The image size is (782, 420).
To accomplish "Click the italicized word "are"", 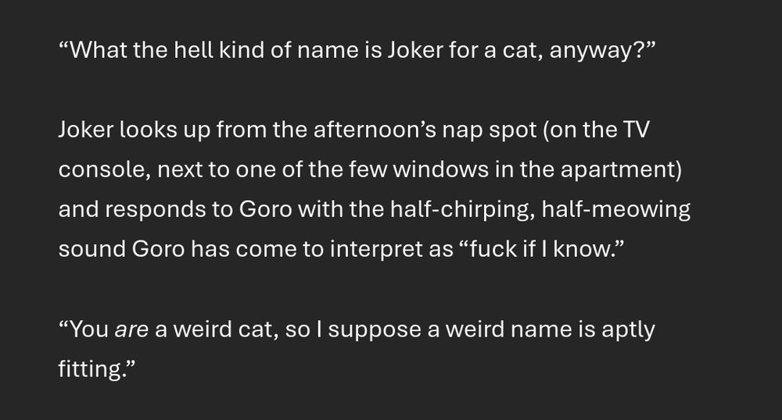I will point(131,330).
